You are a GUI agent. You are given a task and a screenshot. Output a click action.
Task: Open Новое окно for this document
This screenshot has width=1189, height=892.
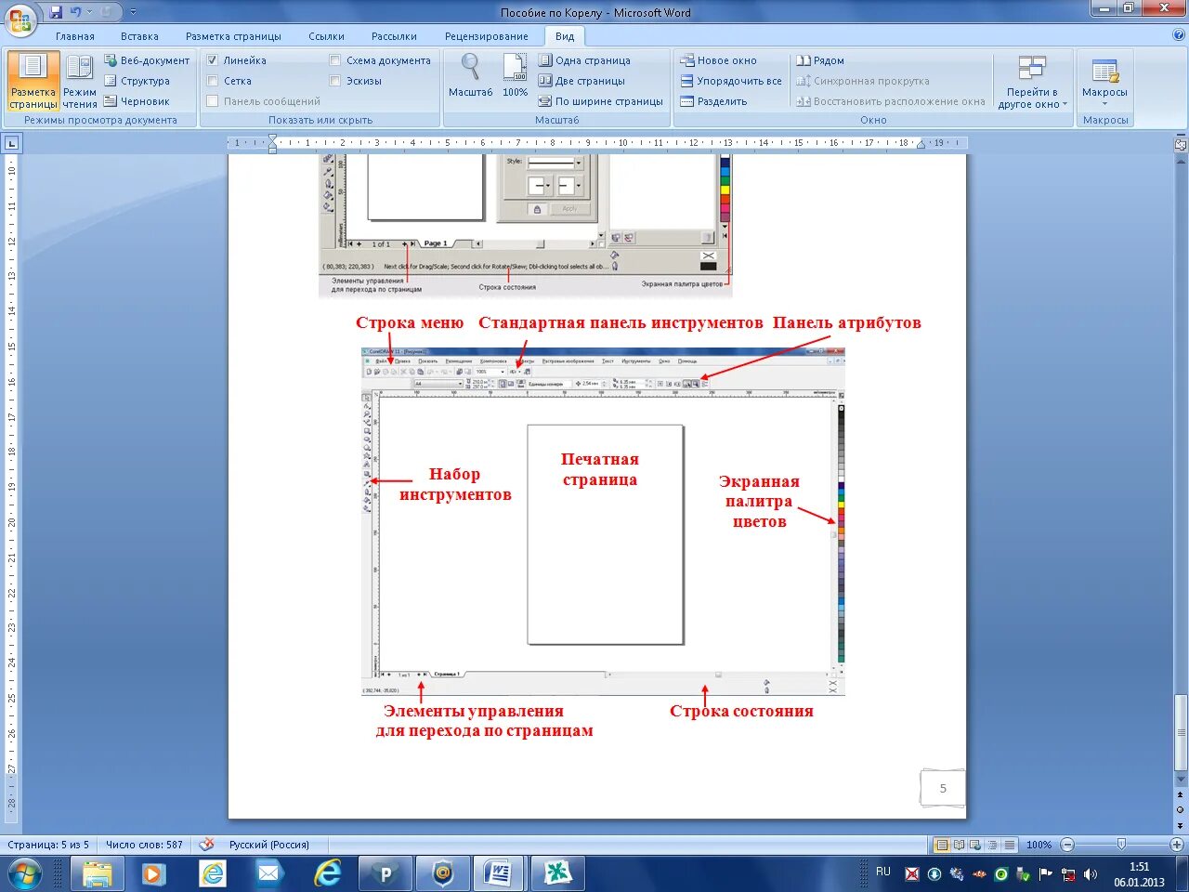pos(718,60)
